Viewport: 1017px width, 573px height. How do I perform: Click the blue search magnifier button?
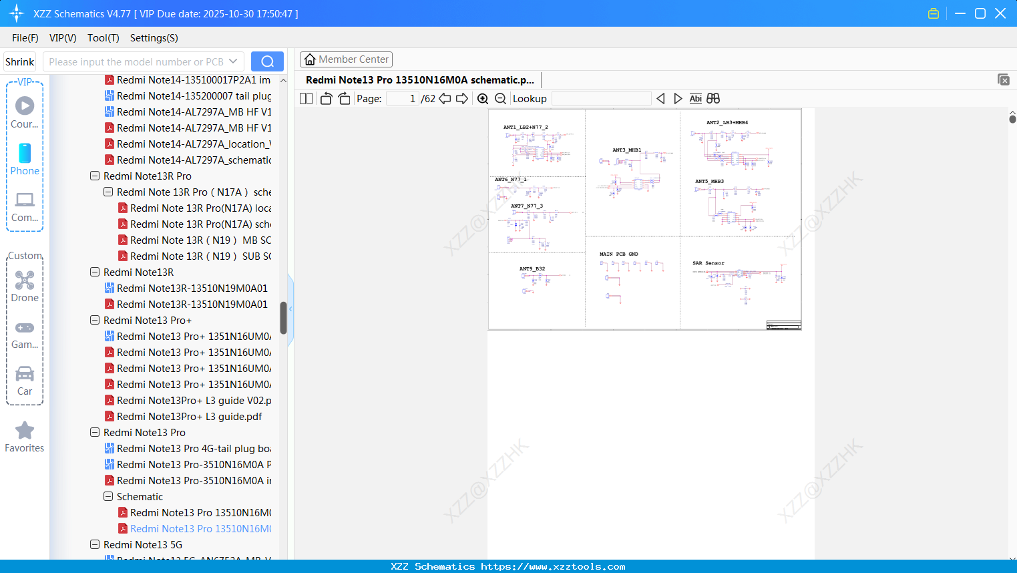point(267,61)
